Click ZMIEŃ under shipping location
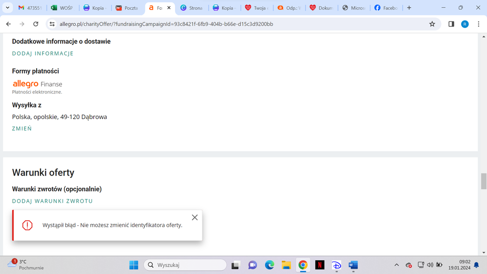The image size is (487, 274). click(22, 129)
